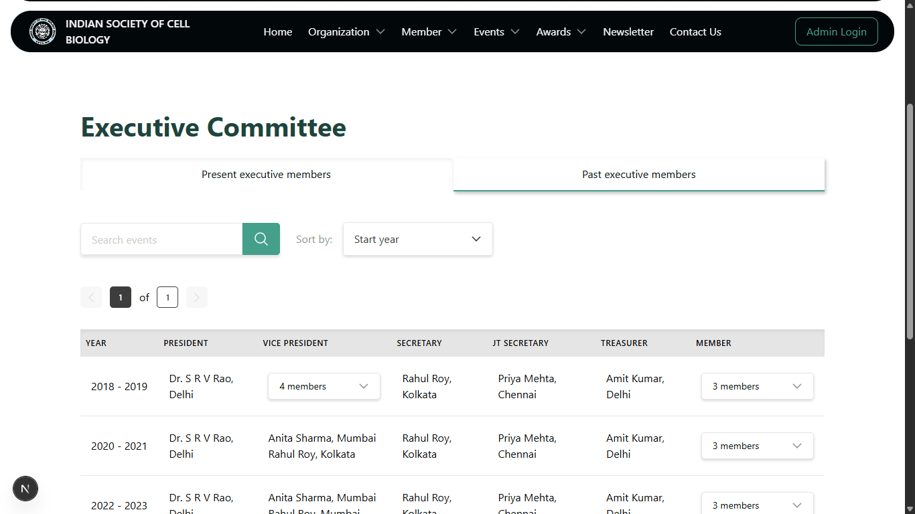Screen dimensions: 915x514
Task: Click the Indian Society of Cell Biology logo
Action: 42,31
